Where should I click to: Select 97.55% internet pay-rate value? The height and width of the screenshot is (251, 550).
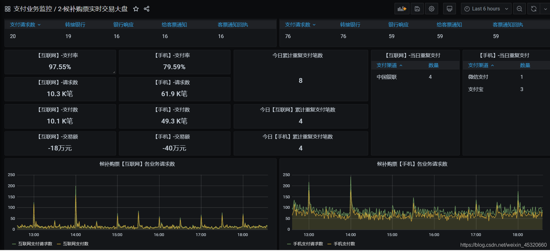[60, 67]
